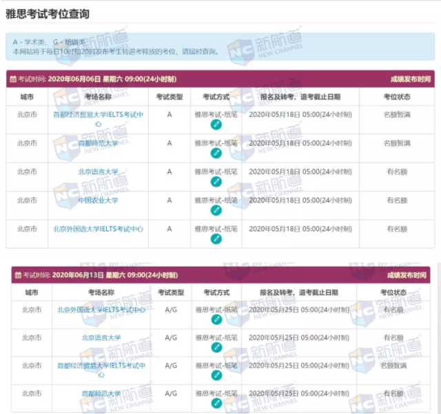Click 名额暂满 status for 首都经济贸易大学 June 13
Image resolution: width=441 pixels, height=414 pixels.
tap(393, 366)
